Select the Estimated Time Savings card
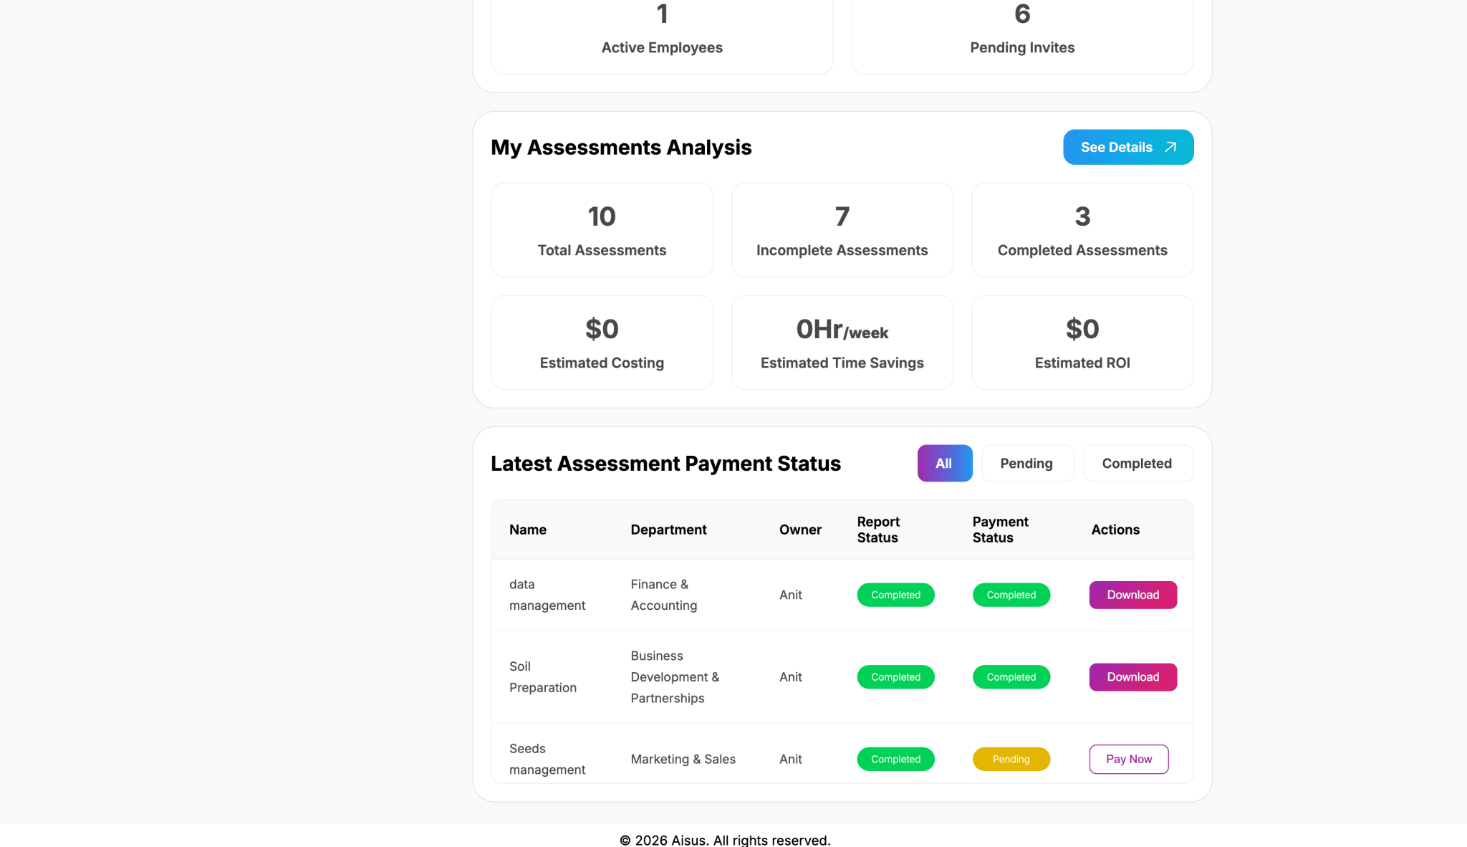 click(842, 343)
